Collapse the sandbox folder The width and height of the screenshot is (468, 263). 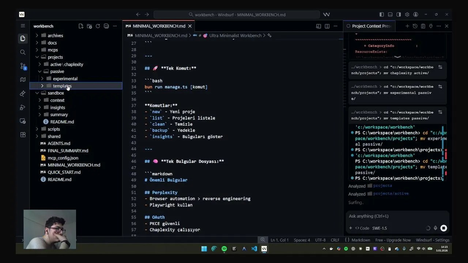(x=37, y=93)
